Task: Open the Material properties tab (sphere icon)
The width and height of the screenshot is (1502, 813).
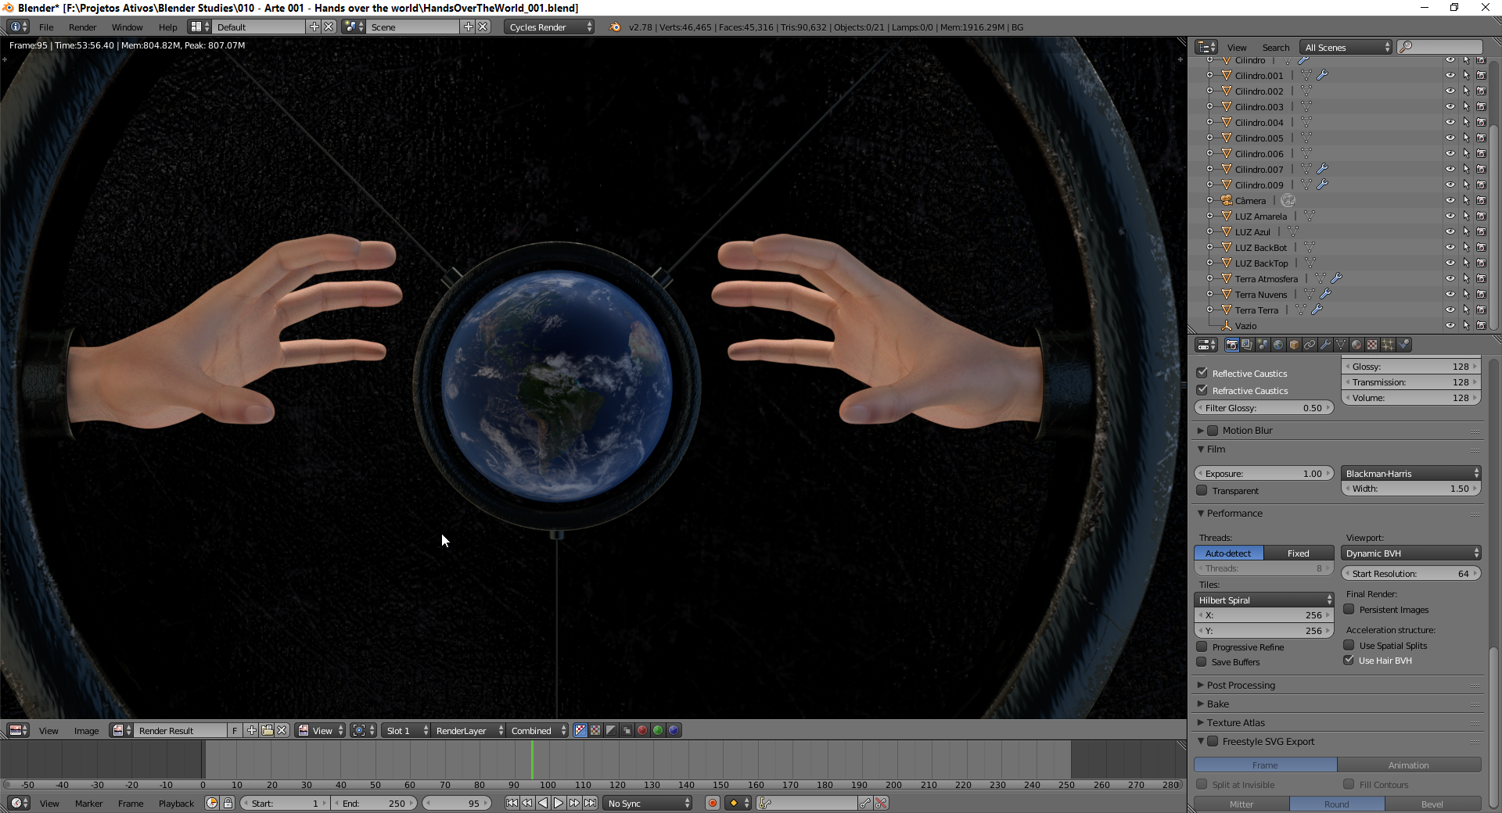Action: point(1356,345)
